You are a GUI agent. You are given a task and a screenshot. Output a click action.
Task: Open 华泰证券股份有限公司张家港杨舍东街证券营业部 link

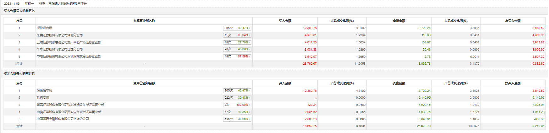click(x=70, y=105)
